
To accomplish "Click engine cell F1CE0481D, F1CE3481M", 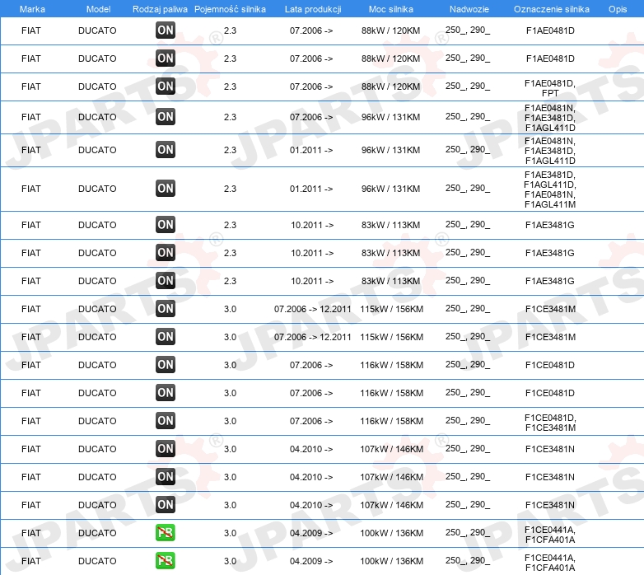I will coord(550,423).
